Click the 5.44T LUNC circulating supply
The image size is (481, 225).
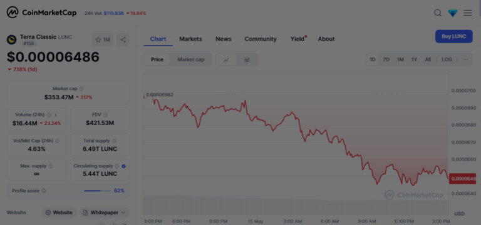click(x=100, y=174)
